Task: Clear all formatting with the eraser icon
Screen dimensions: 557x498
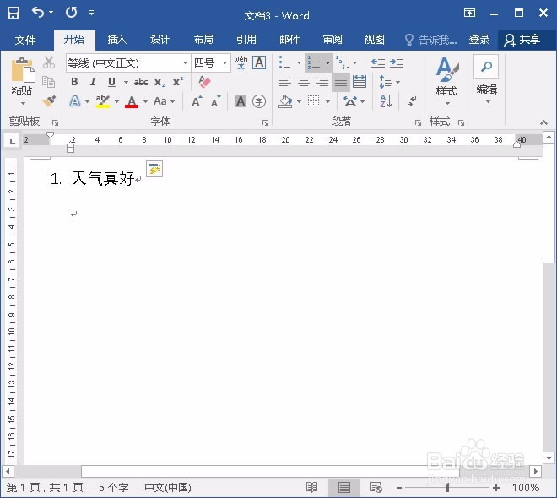Action: [204, 82]
